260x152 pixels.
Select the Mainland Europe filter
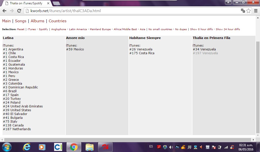(x=100, y=29)
